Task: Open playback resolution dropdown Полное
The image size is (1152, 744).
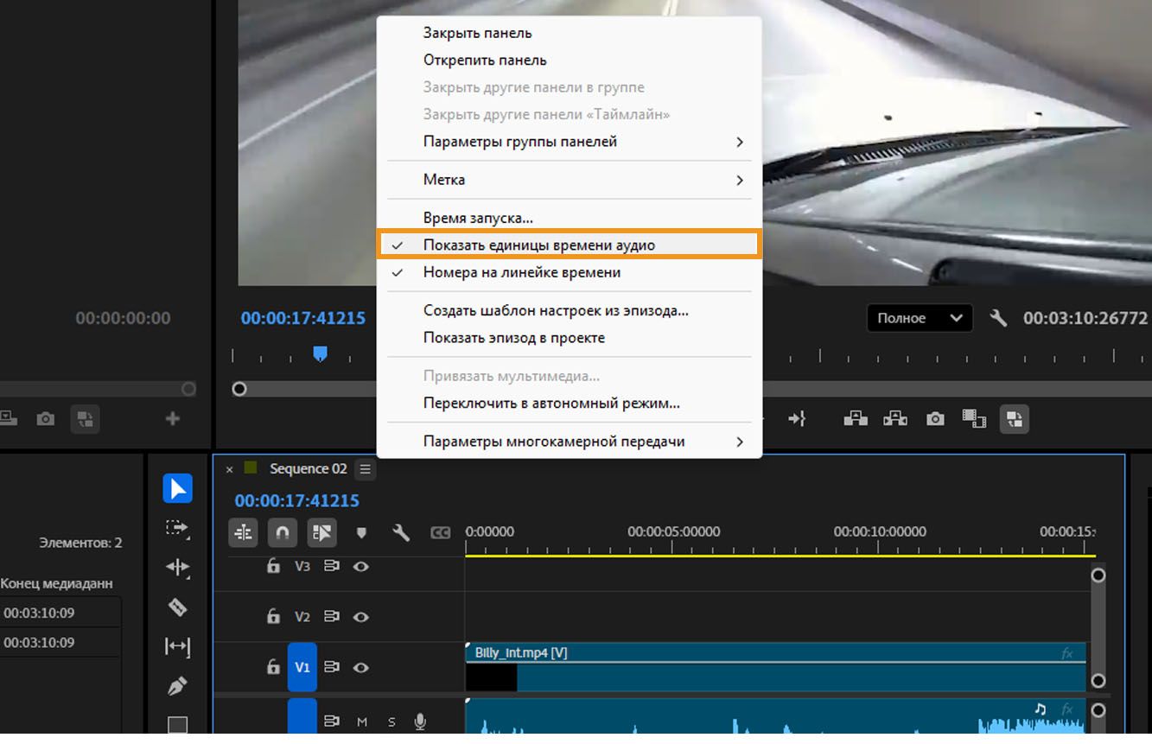Action: coord(919,318)
